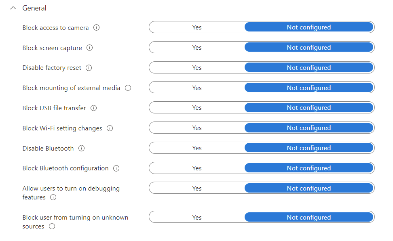Click info icon for debugging features setting

53,197
